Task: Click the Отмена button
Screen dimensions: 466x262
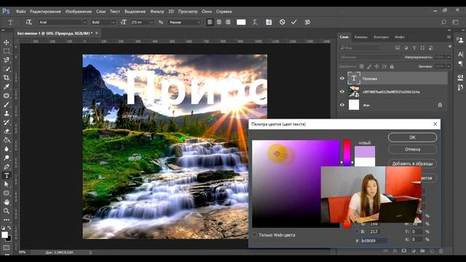Action: click(413, 149)
